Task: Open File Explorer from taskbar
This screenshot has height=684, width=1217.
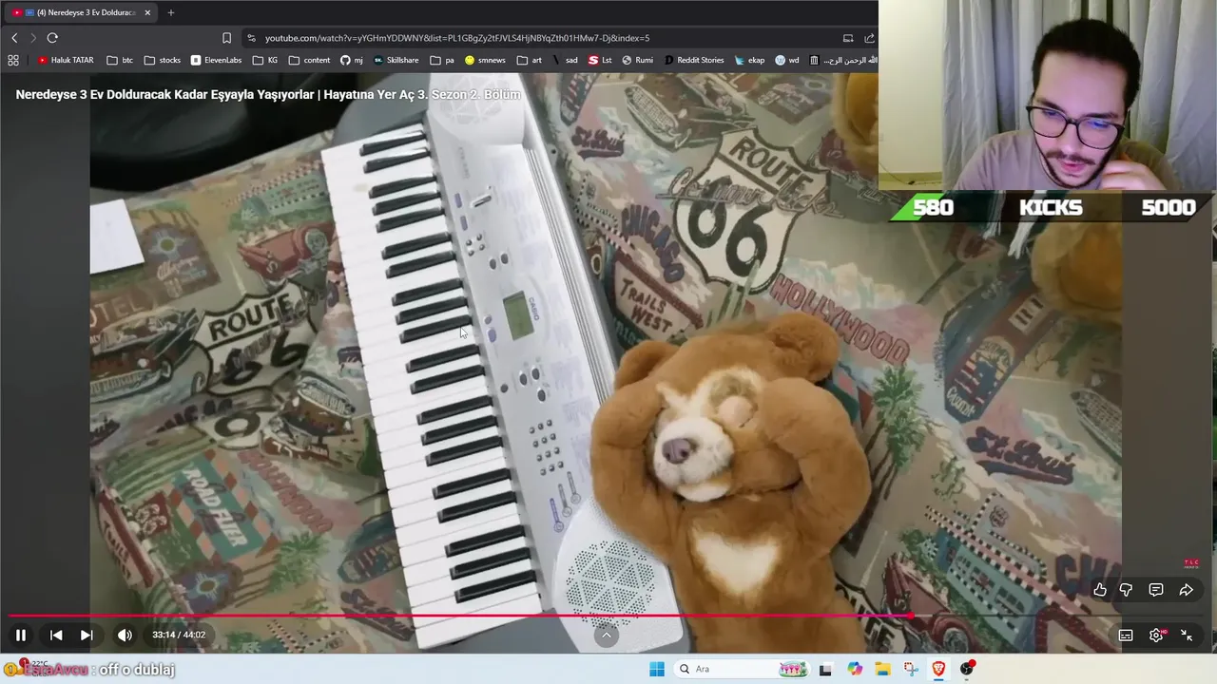Action: coord(882,669)
